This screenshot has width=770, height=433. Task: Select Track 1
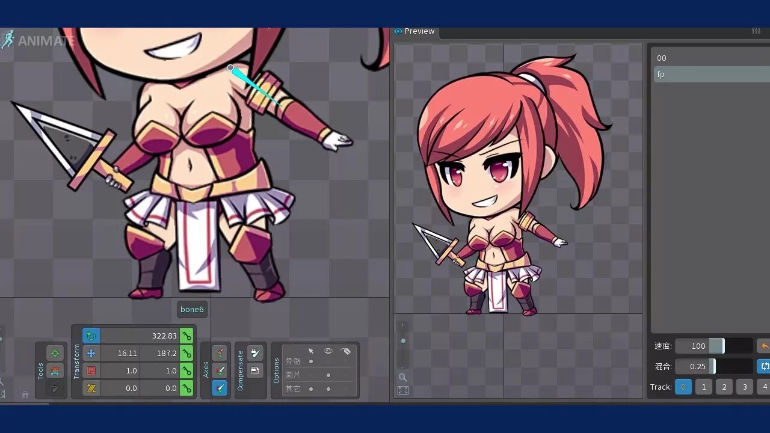tap(704, 387)
